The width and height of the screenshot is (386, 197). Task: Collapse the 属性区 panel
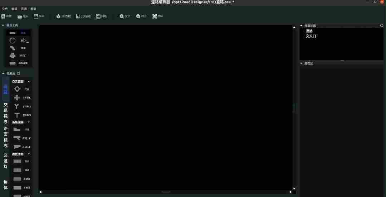point(302,64)
